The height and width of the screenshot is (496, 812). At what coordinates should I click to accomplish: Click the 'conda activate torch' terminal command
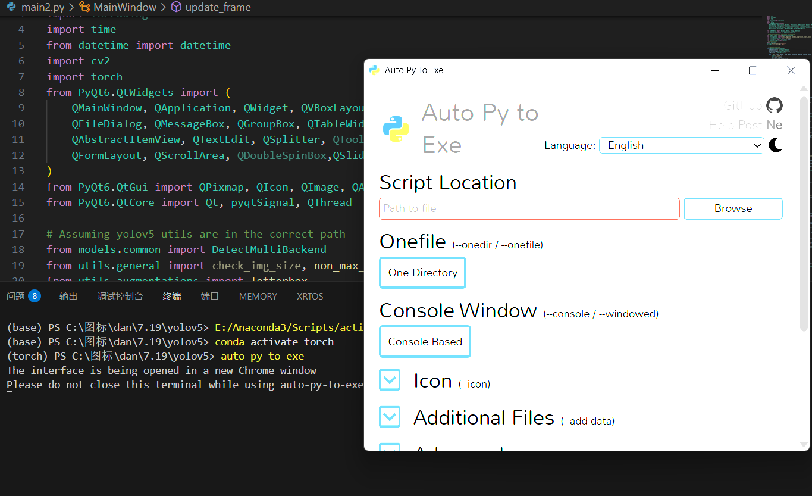(x=274, y=342)
